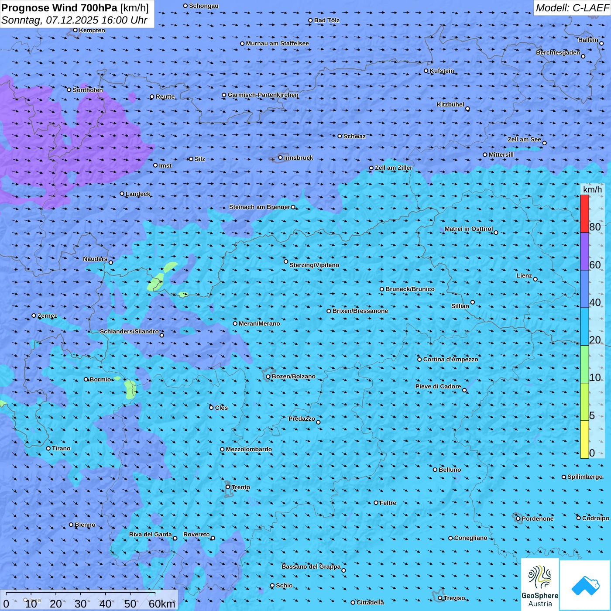The image size is (611, 611).
Task: Click the Landeck location dot
Action: coord(122,194)
